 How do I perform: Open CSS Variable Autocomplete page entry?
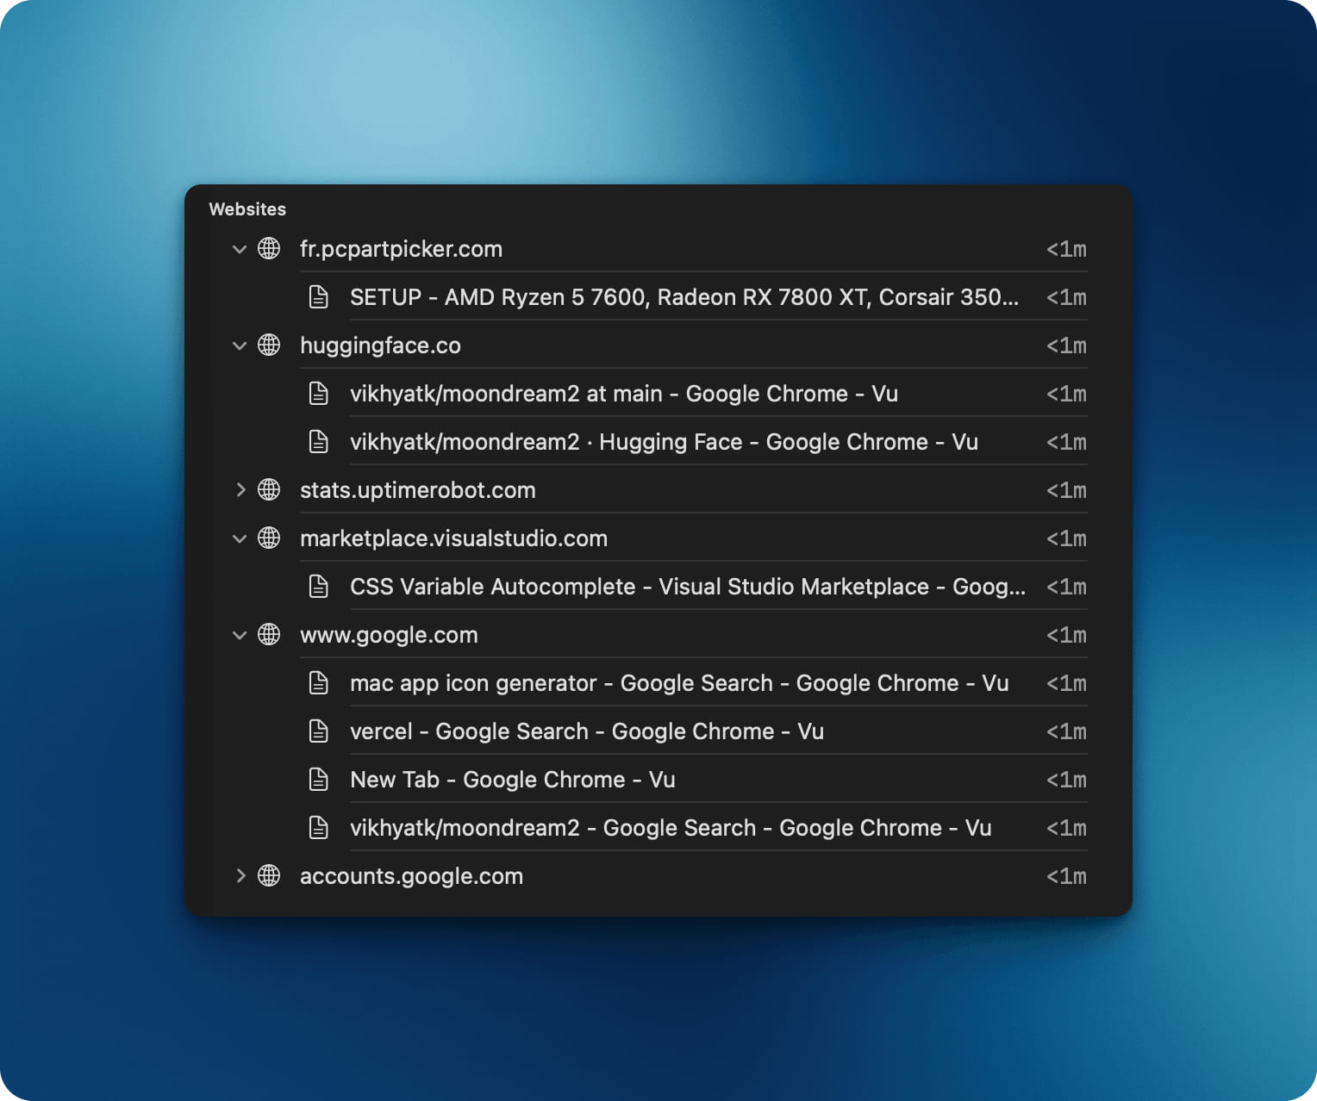(687, 587)
